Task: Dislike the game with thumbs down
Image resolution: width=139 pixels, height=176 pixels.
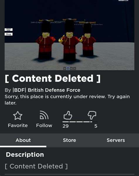Action: click(92, 115)
